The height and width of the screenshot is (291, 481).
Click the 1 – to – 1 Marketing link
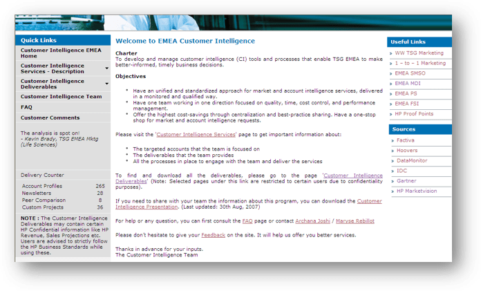pyautogui.click(x=419, y=63)
